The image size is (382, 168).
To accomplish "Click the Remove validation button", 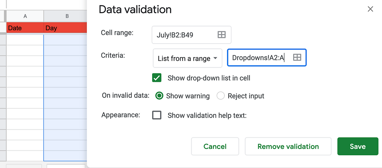I will point(288,146).
